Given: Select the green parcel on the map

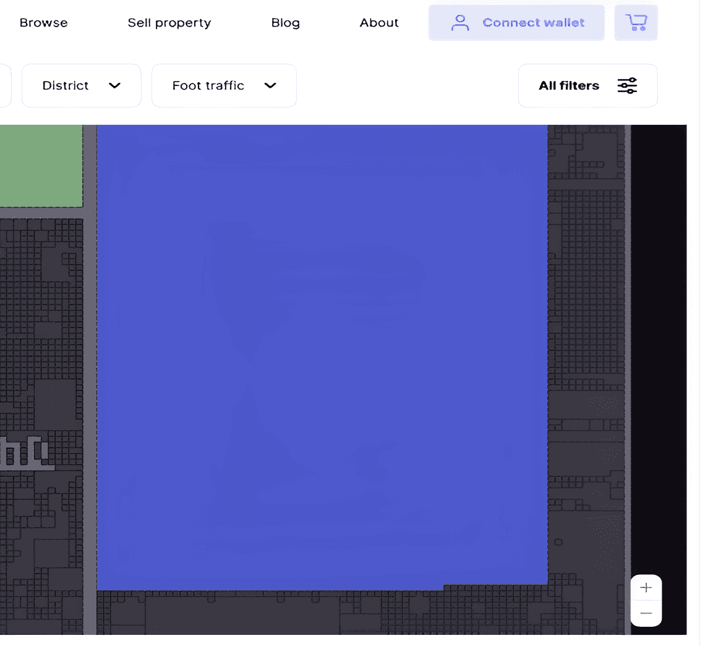Looking at the screenshot, I should [x=40, y=166].
